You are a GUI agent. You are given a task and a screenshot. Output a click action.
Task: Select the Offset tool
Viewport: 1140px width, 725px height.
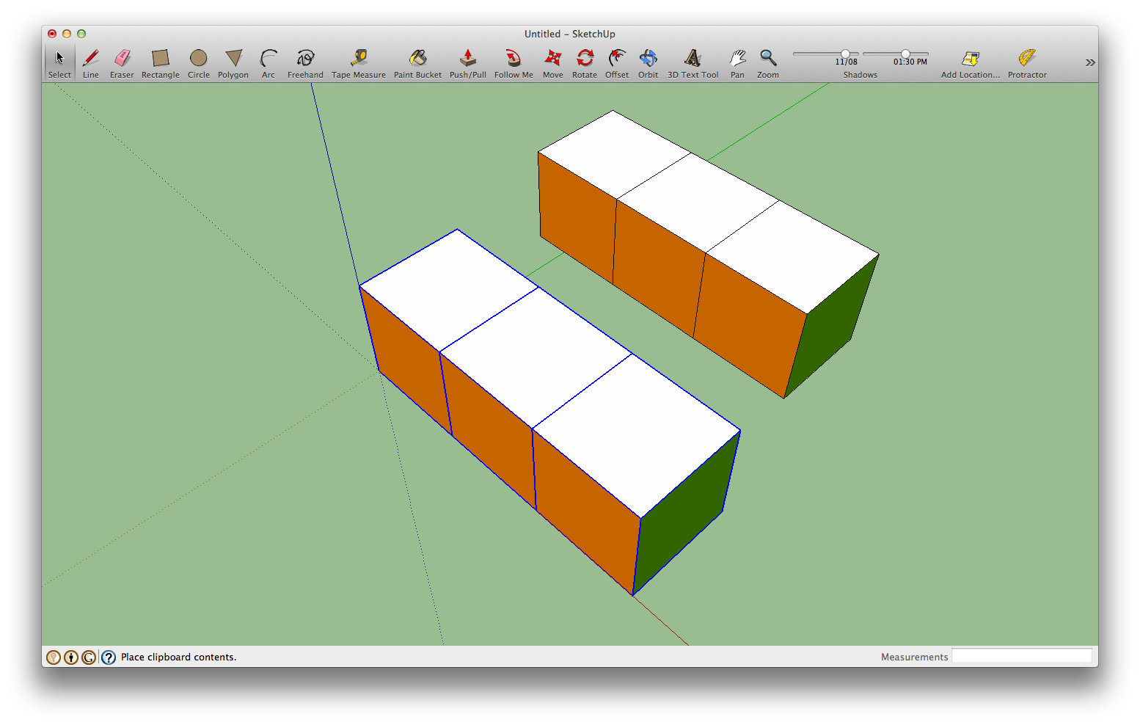617,58
